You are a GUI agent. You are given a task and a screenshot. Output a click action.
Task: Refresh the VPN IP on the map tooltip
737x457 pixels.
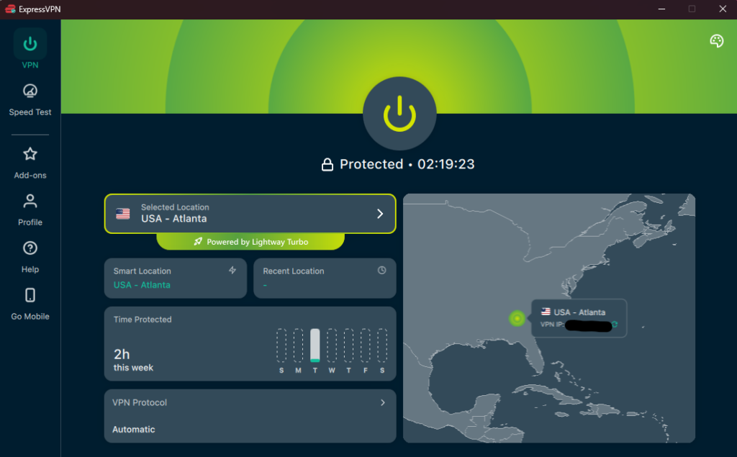(616, 325)
